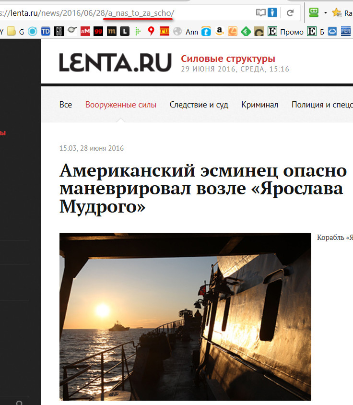Open the red map pin bookmark
Screen dimensions: 353x405
pos(151,32)
